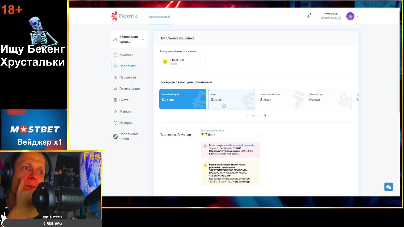Click the fe***al@bk.ru account email
Screen dimensions: 404x227
(331, 14)
